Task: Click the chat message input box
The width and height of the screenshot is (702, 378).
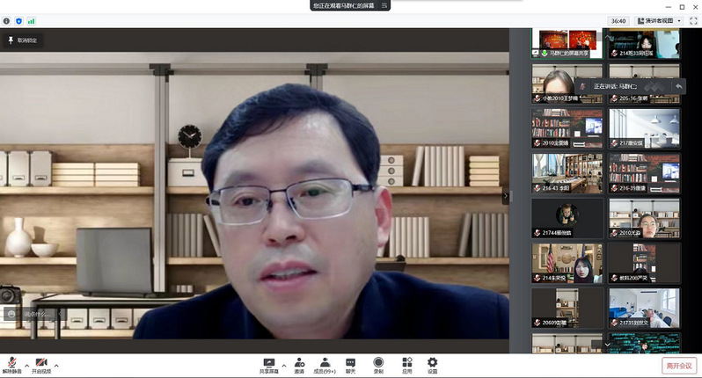Action: tap(40, 314)
